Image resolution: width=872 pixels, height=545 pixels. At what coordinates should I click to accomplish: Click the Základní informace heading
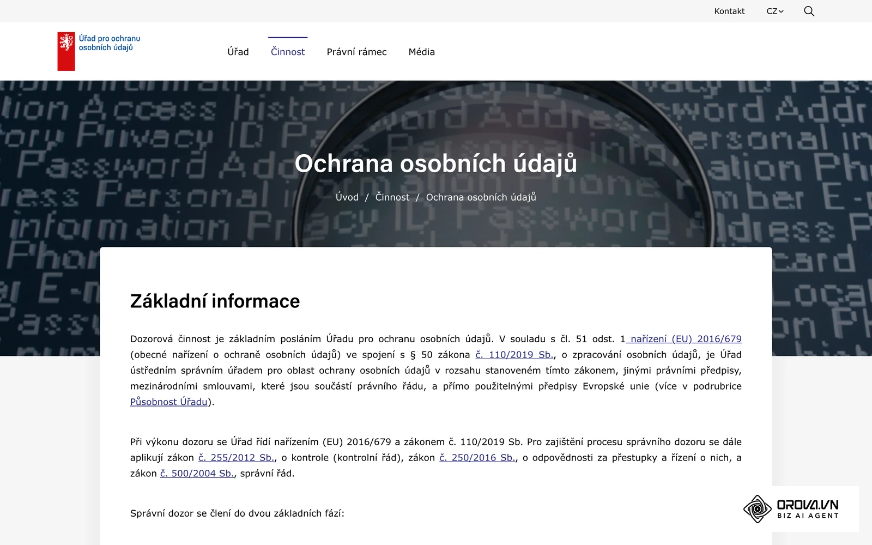click(x=215, y=301)
